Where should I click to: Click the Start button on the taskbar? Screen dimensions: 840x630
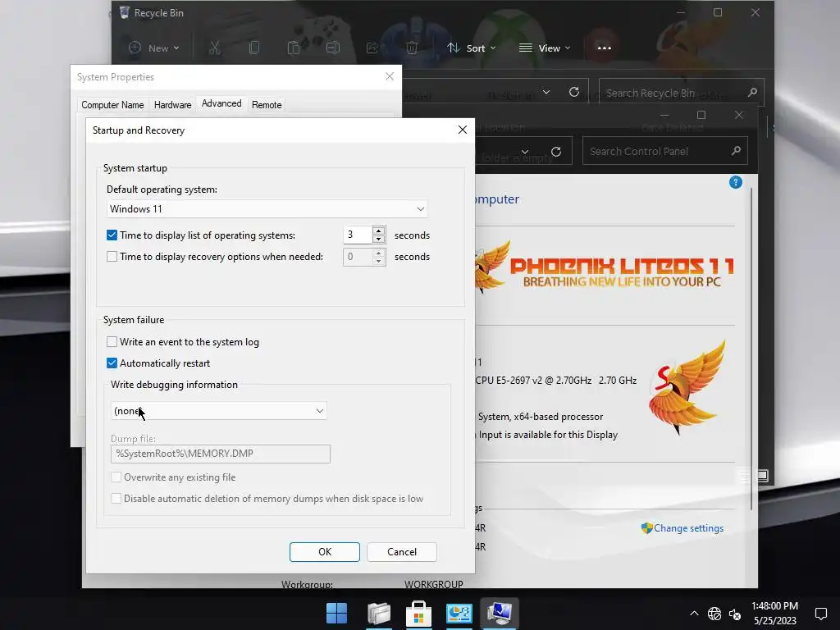click(x=336, y=613)
